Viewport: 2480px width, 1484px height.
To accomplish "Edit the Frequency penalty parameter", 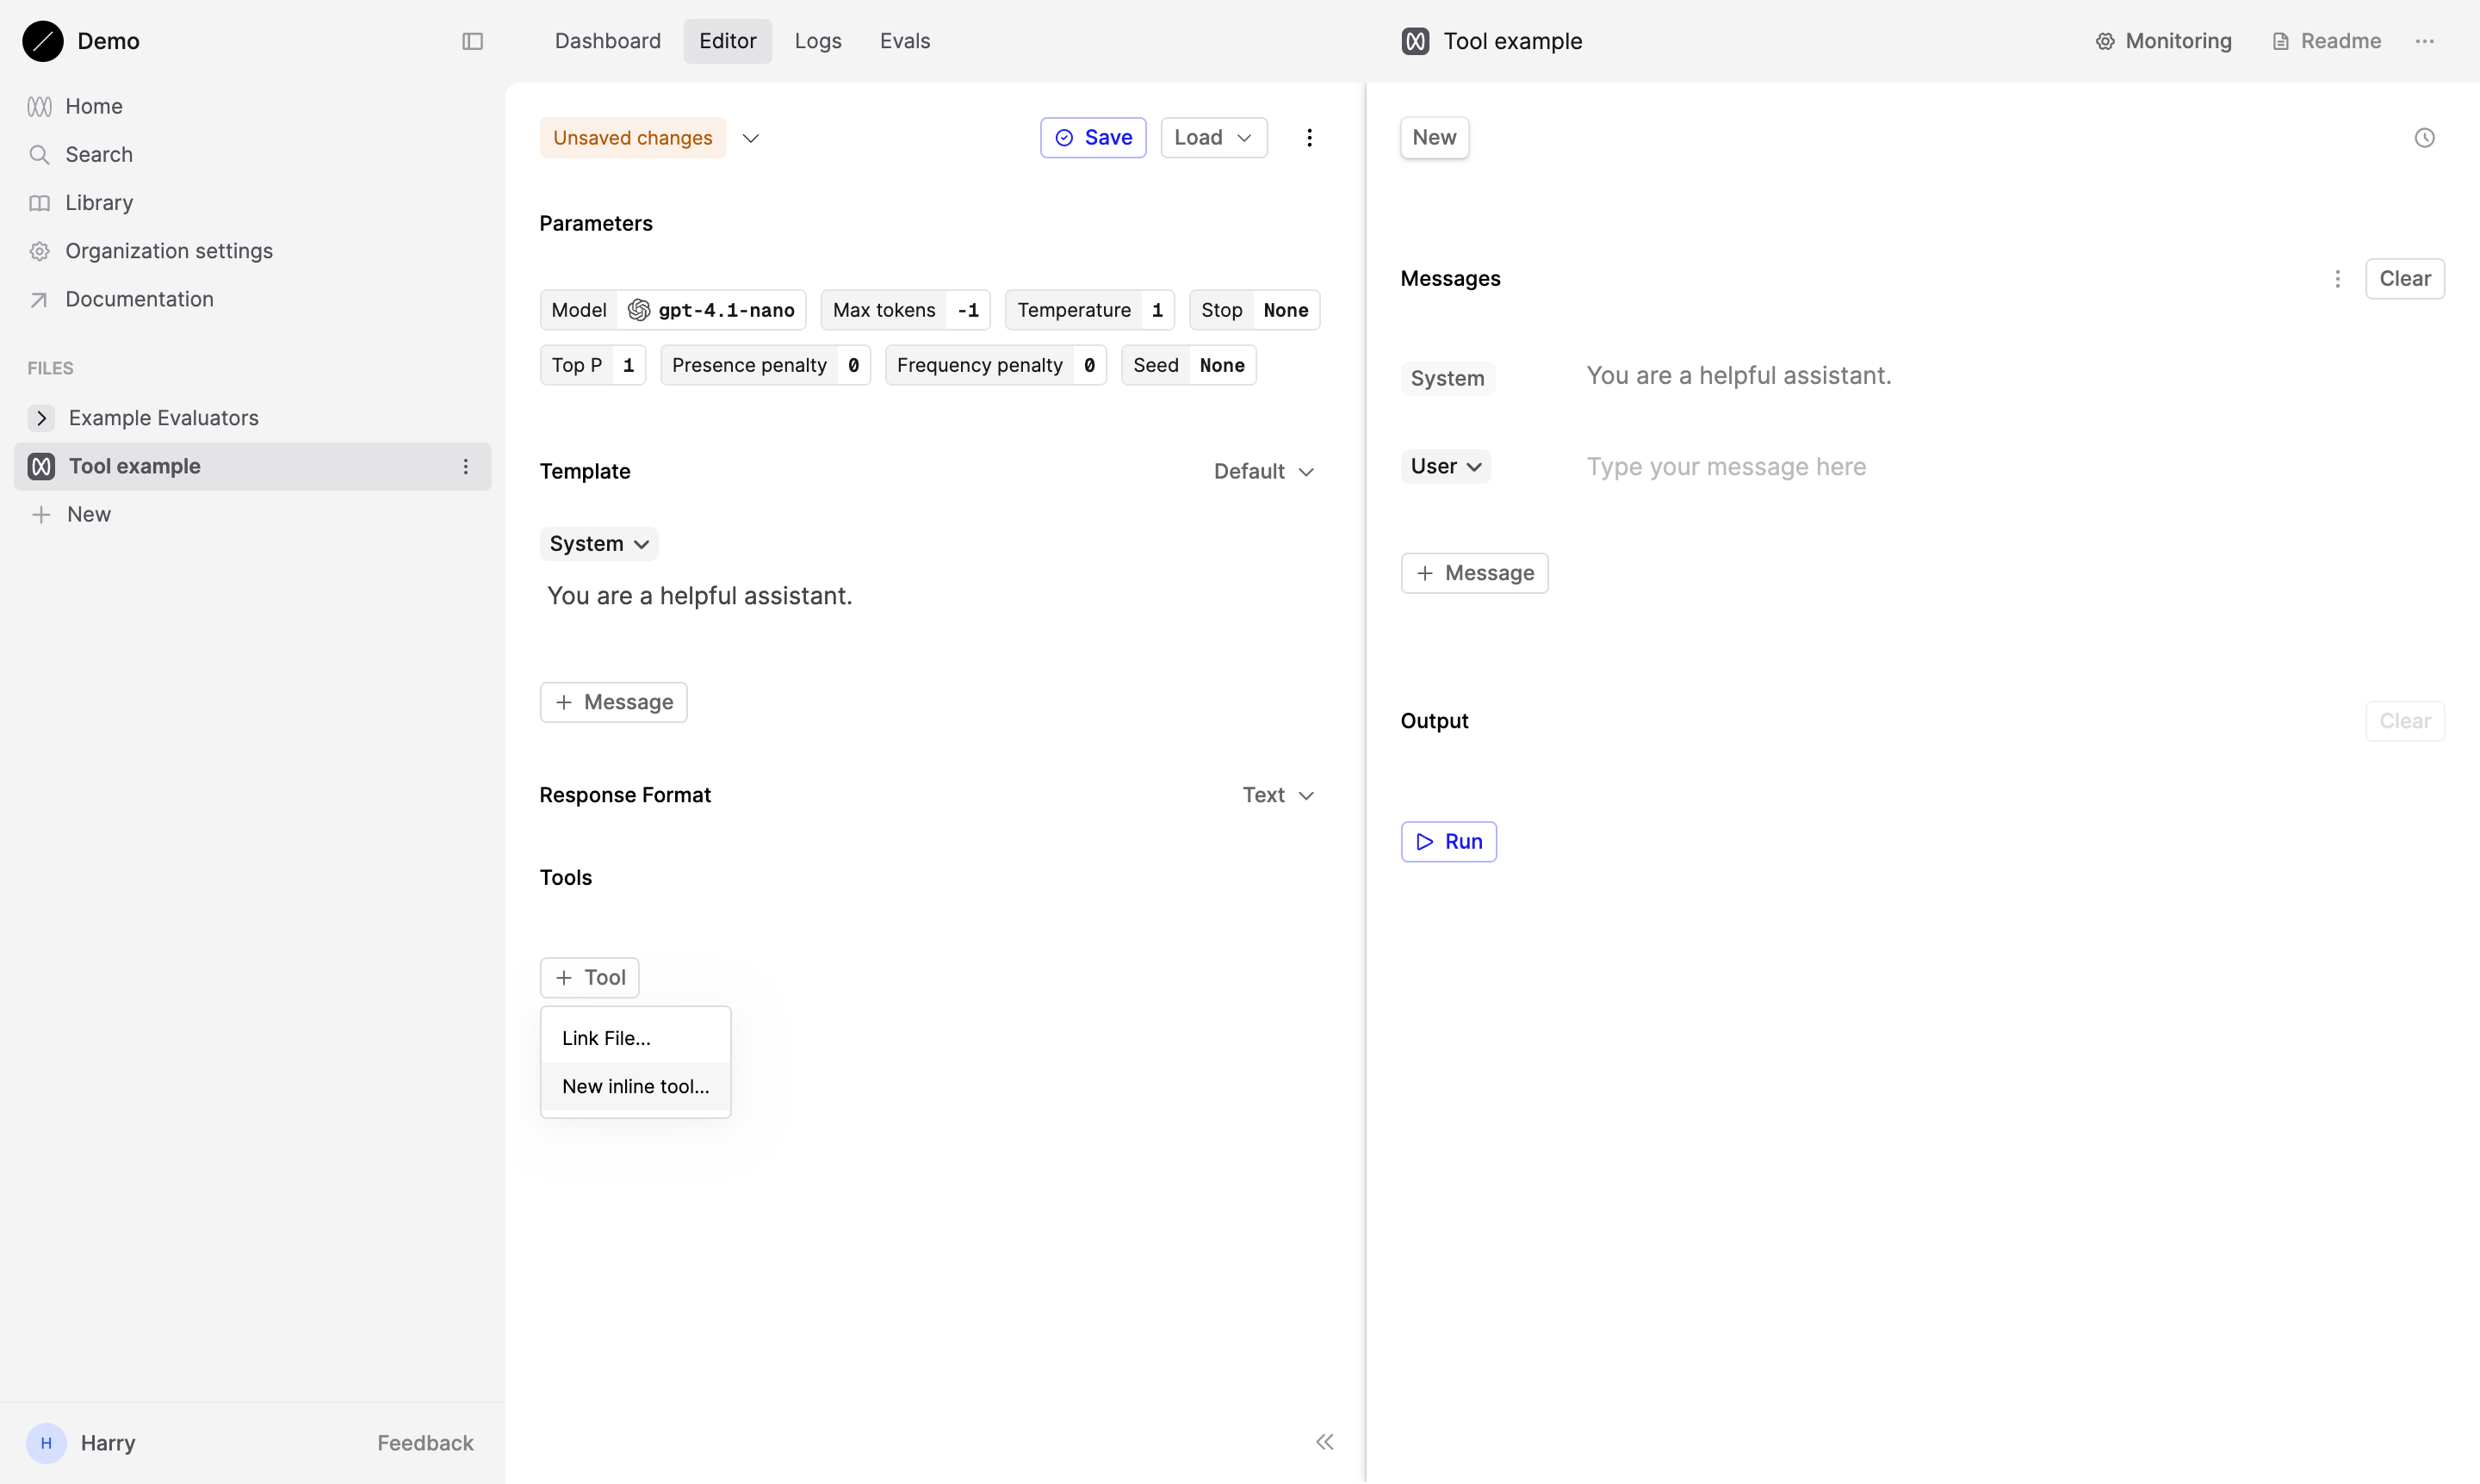I will tap(995, 365).
